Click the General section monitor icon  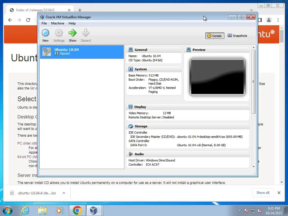pyautogui.click(x=130, y=49)
